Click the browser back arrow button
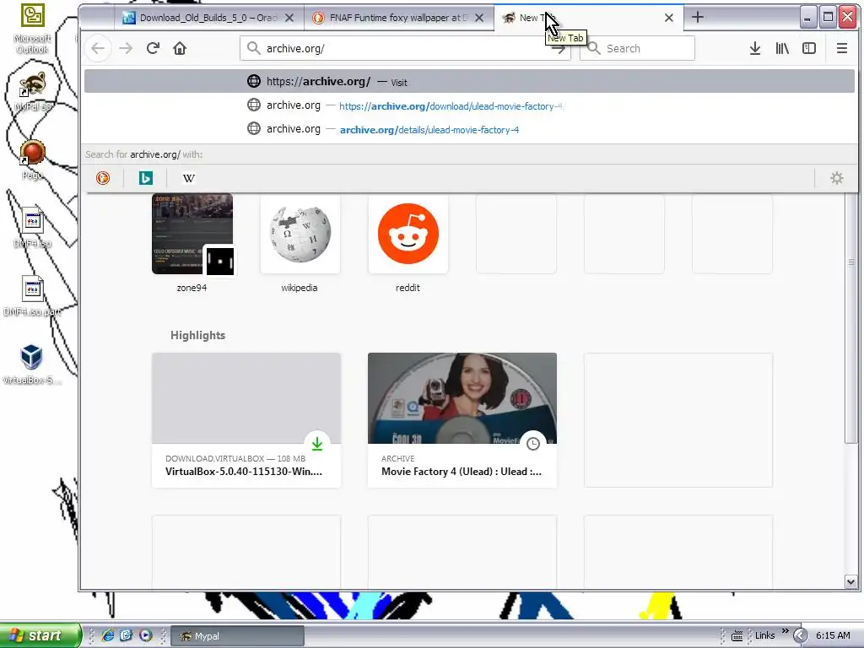The height and width of the screenshot is (648, 864). pos(98,48)
